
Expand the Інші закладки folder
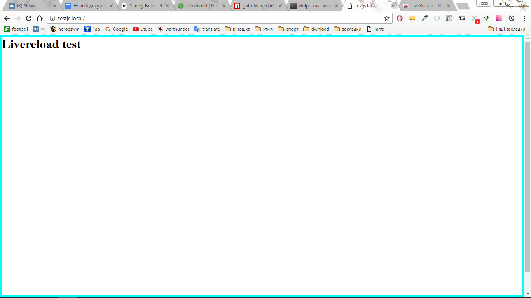pyautogui.click(x=507, y=29)
